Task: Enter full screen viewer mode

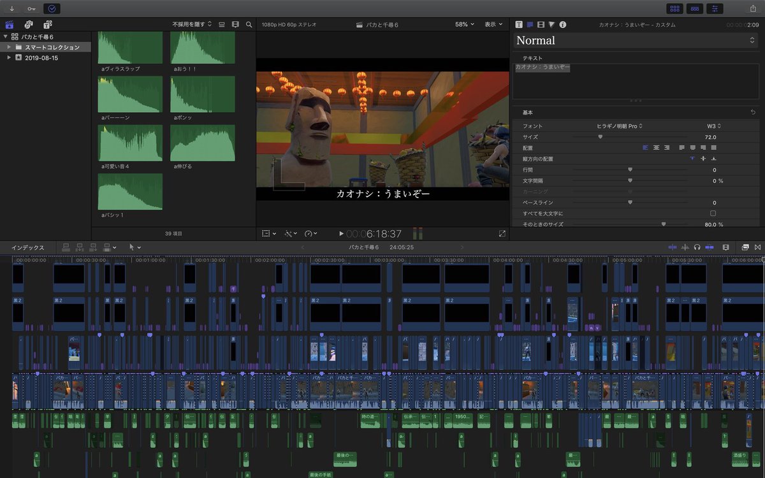Action: pos(502,234)
